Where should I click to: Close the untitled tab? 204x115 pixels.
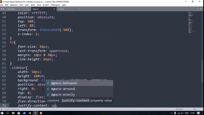pos(80,9)
